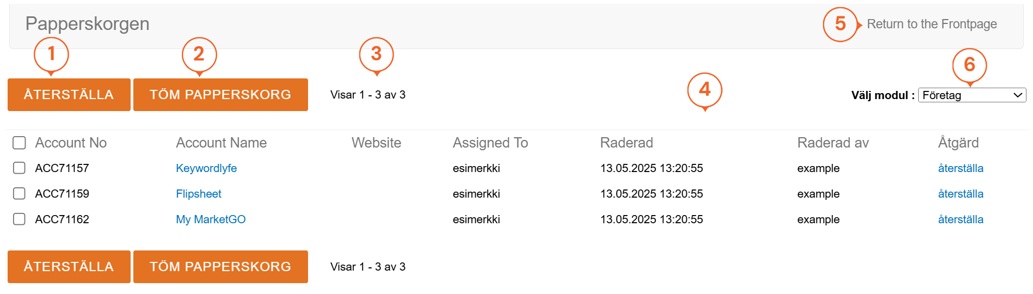Click the numbered marker 5 callout
This screenshot has width=1033, height=294.
[840, 24]
